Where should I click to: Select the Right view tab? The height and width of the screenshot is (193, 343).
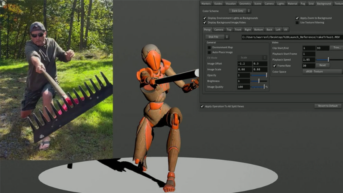(x=248, y=30)
